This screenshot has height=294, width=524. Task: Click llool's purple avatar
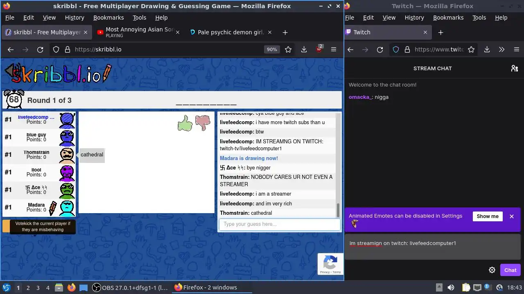67,173
